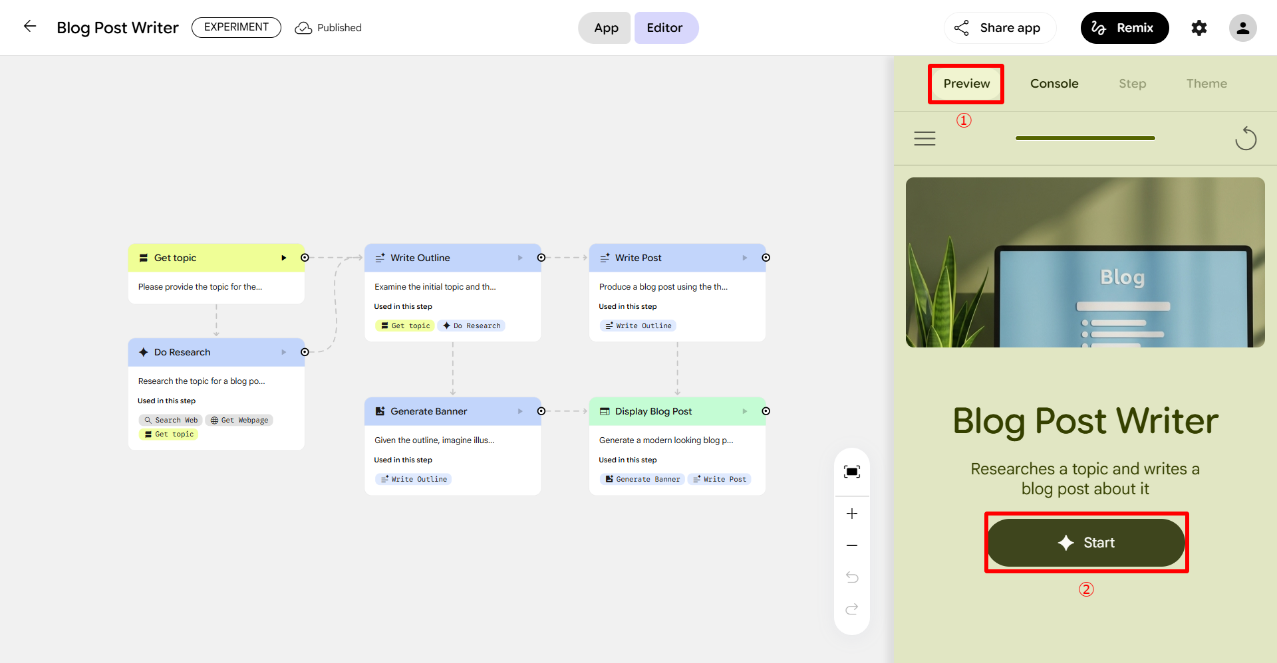Switch to App view
1277x663 pixels.
(x=605, y=28)
